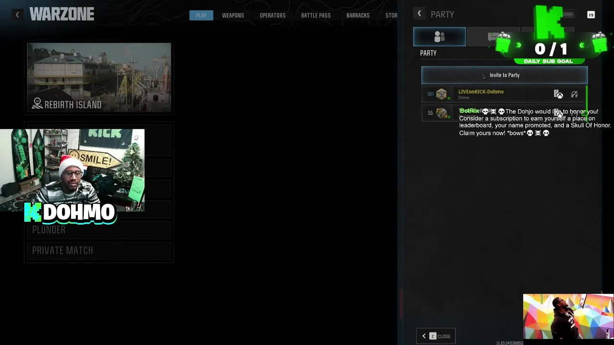Open the party members tab icon
This screenshot has height=345, width=614.
point(439,37)
